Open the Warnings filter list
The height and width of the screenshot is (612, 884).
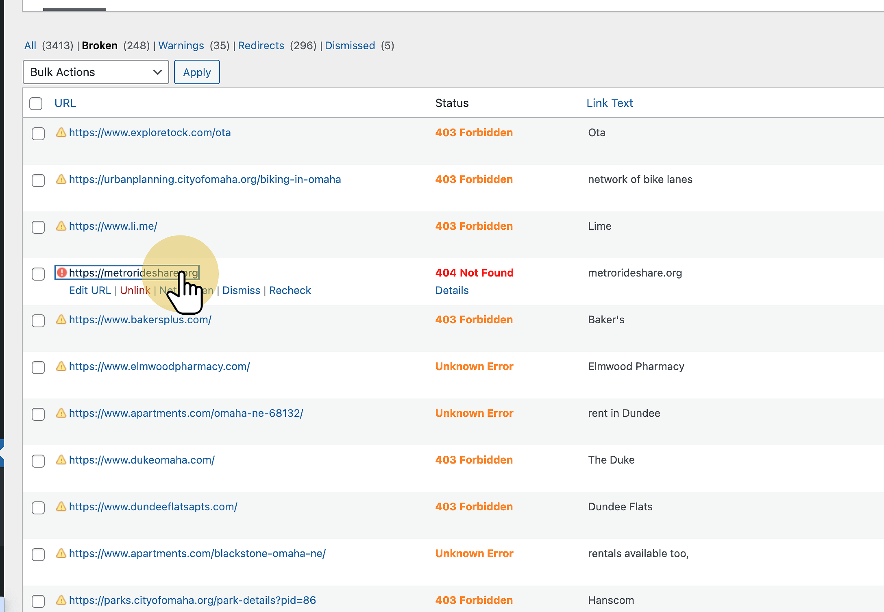[x=181, y=46]
